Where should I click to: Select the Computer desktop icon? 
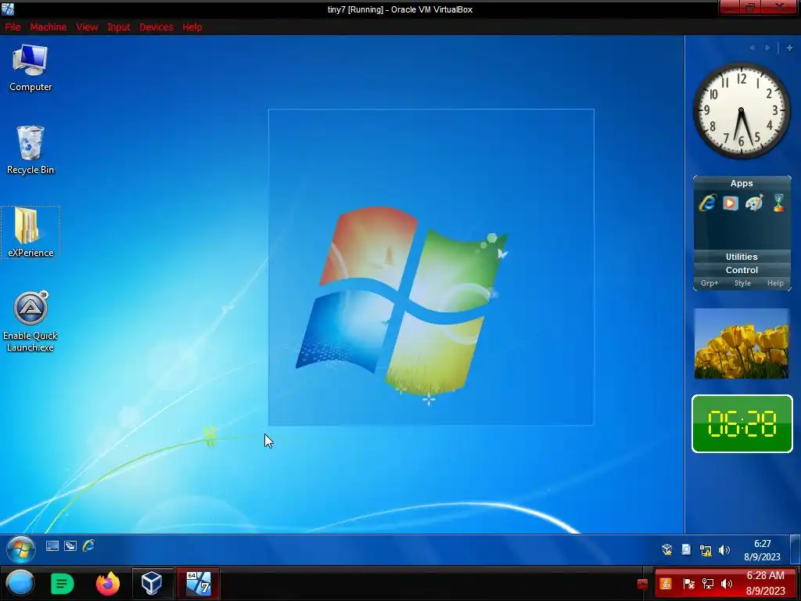pos(31,68)
